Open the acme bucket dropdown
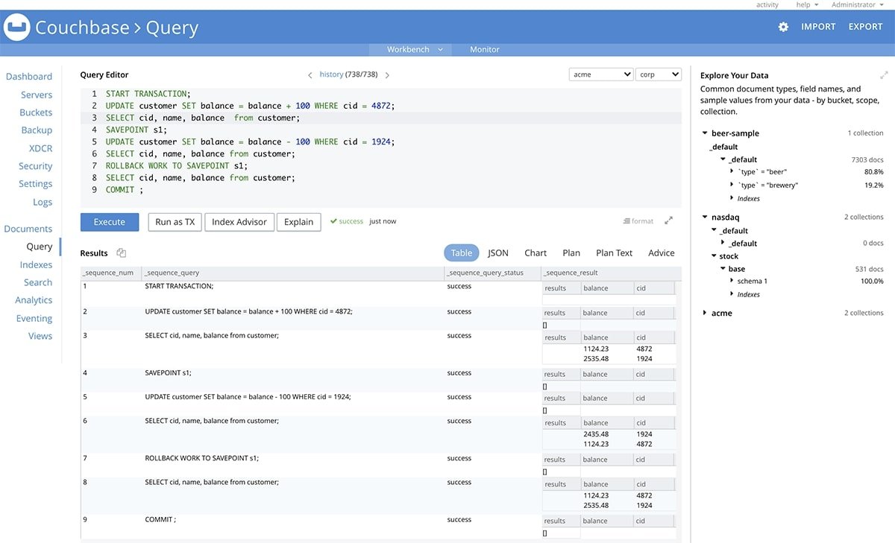The height and width of the screenshot is (543, 895). click(x=601, y=74)
